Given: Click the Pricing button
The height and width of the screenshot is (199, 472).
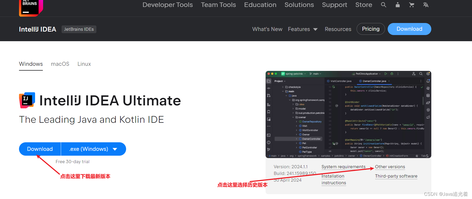Looking at the screenshot, I should 371,29.
